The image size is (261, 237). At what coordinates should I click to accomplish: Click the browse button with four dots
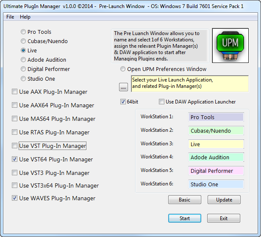[123, 87]
